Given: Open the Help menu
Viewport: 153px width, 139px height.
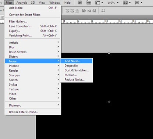Looking at the screenshot, I should pos(67,3).
